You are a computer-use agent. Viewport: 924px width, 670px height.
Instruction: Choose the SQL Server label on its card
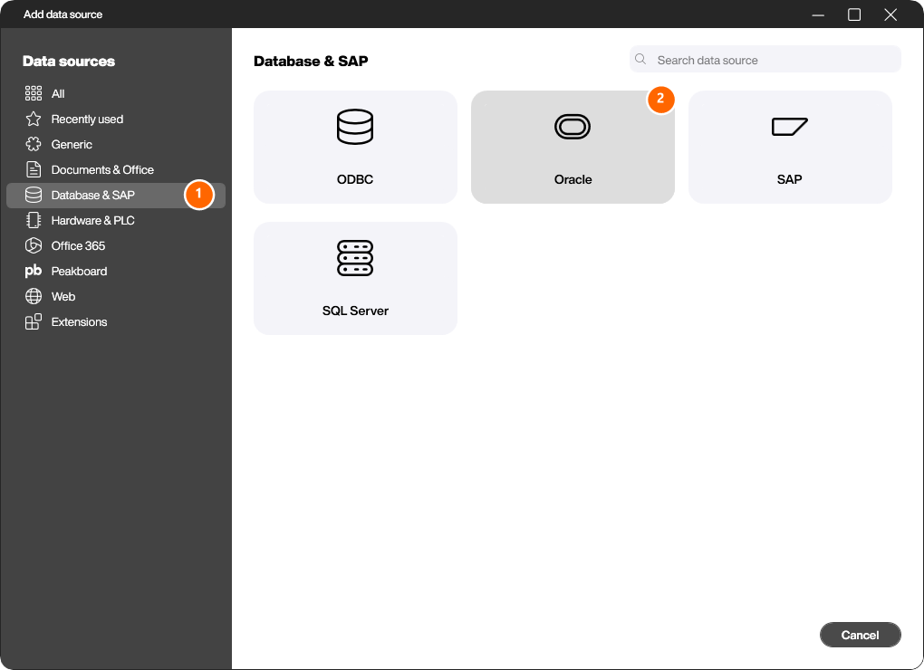click(x=355, y=311)
